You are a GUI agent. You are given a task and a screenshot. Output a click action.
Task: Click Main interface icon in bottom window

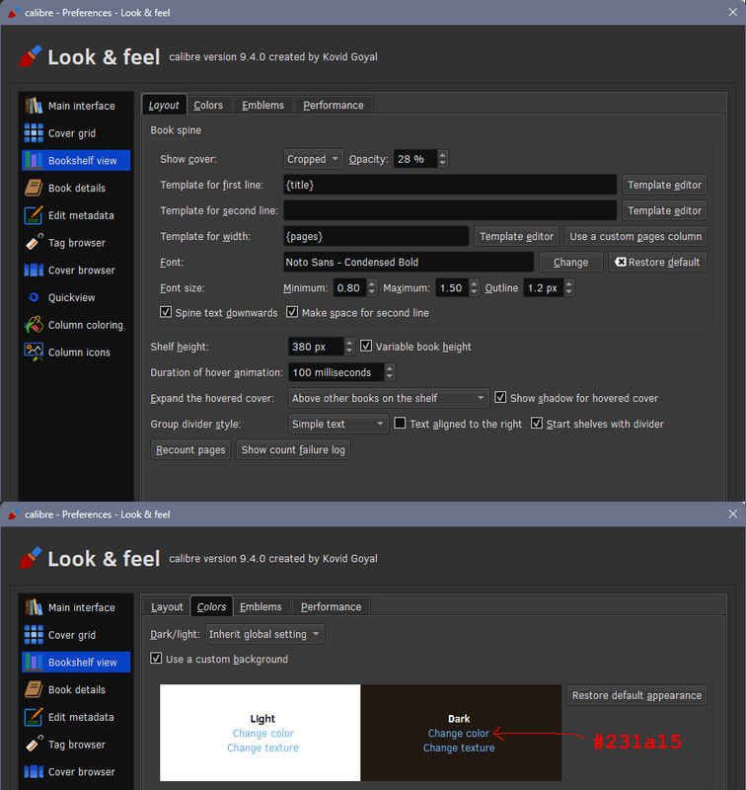34,607
